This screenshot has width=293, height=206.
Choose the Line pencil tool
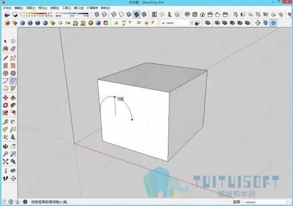[x=5, y=58]
